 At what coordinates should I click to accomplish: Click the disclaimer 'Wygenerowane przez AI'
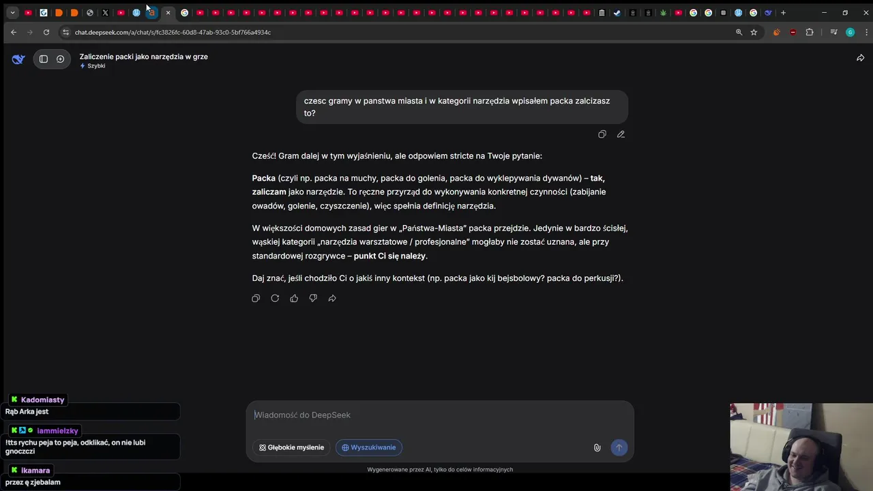(440, 469)
